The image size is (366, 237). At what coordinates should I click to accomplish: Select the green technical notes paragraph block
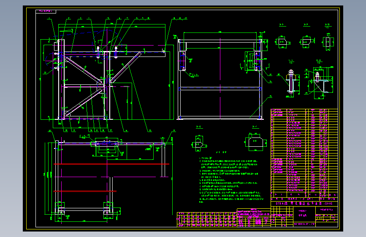point(231,180)
